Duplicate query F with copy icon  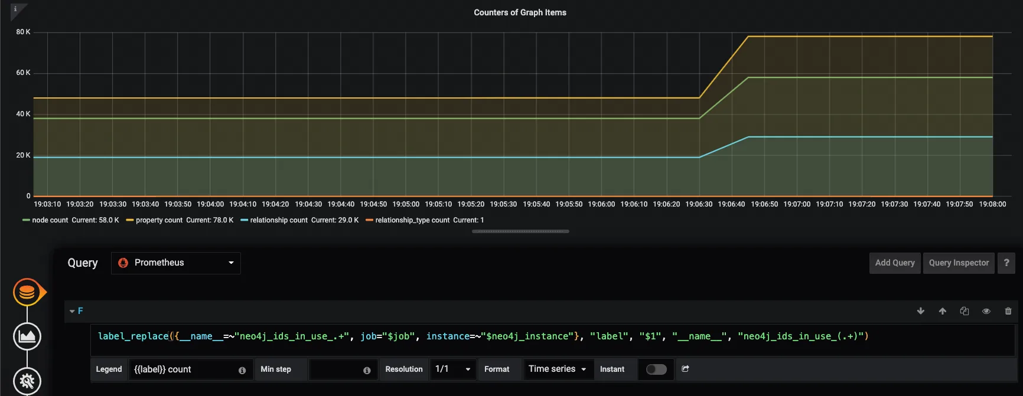tap(965, 311)
